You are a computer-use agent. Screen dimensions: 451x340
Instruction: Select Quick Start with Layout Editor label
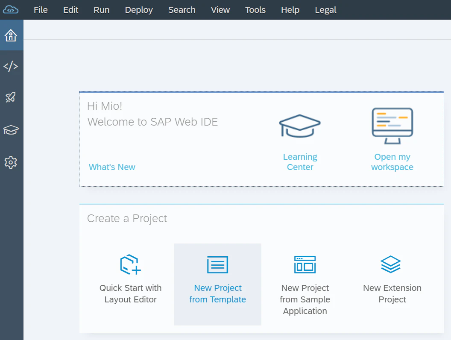click(x=131, y=294)
